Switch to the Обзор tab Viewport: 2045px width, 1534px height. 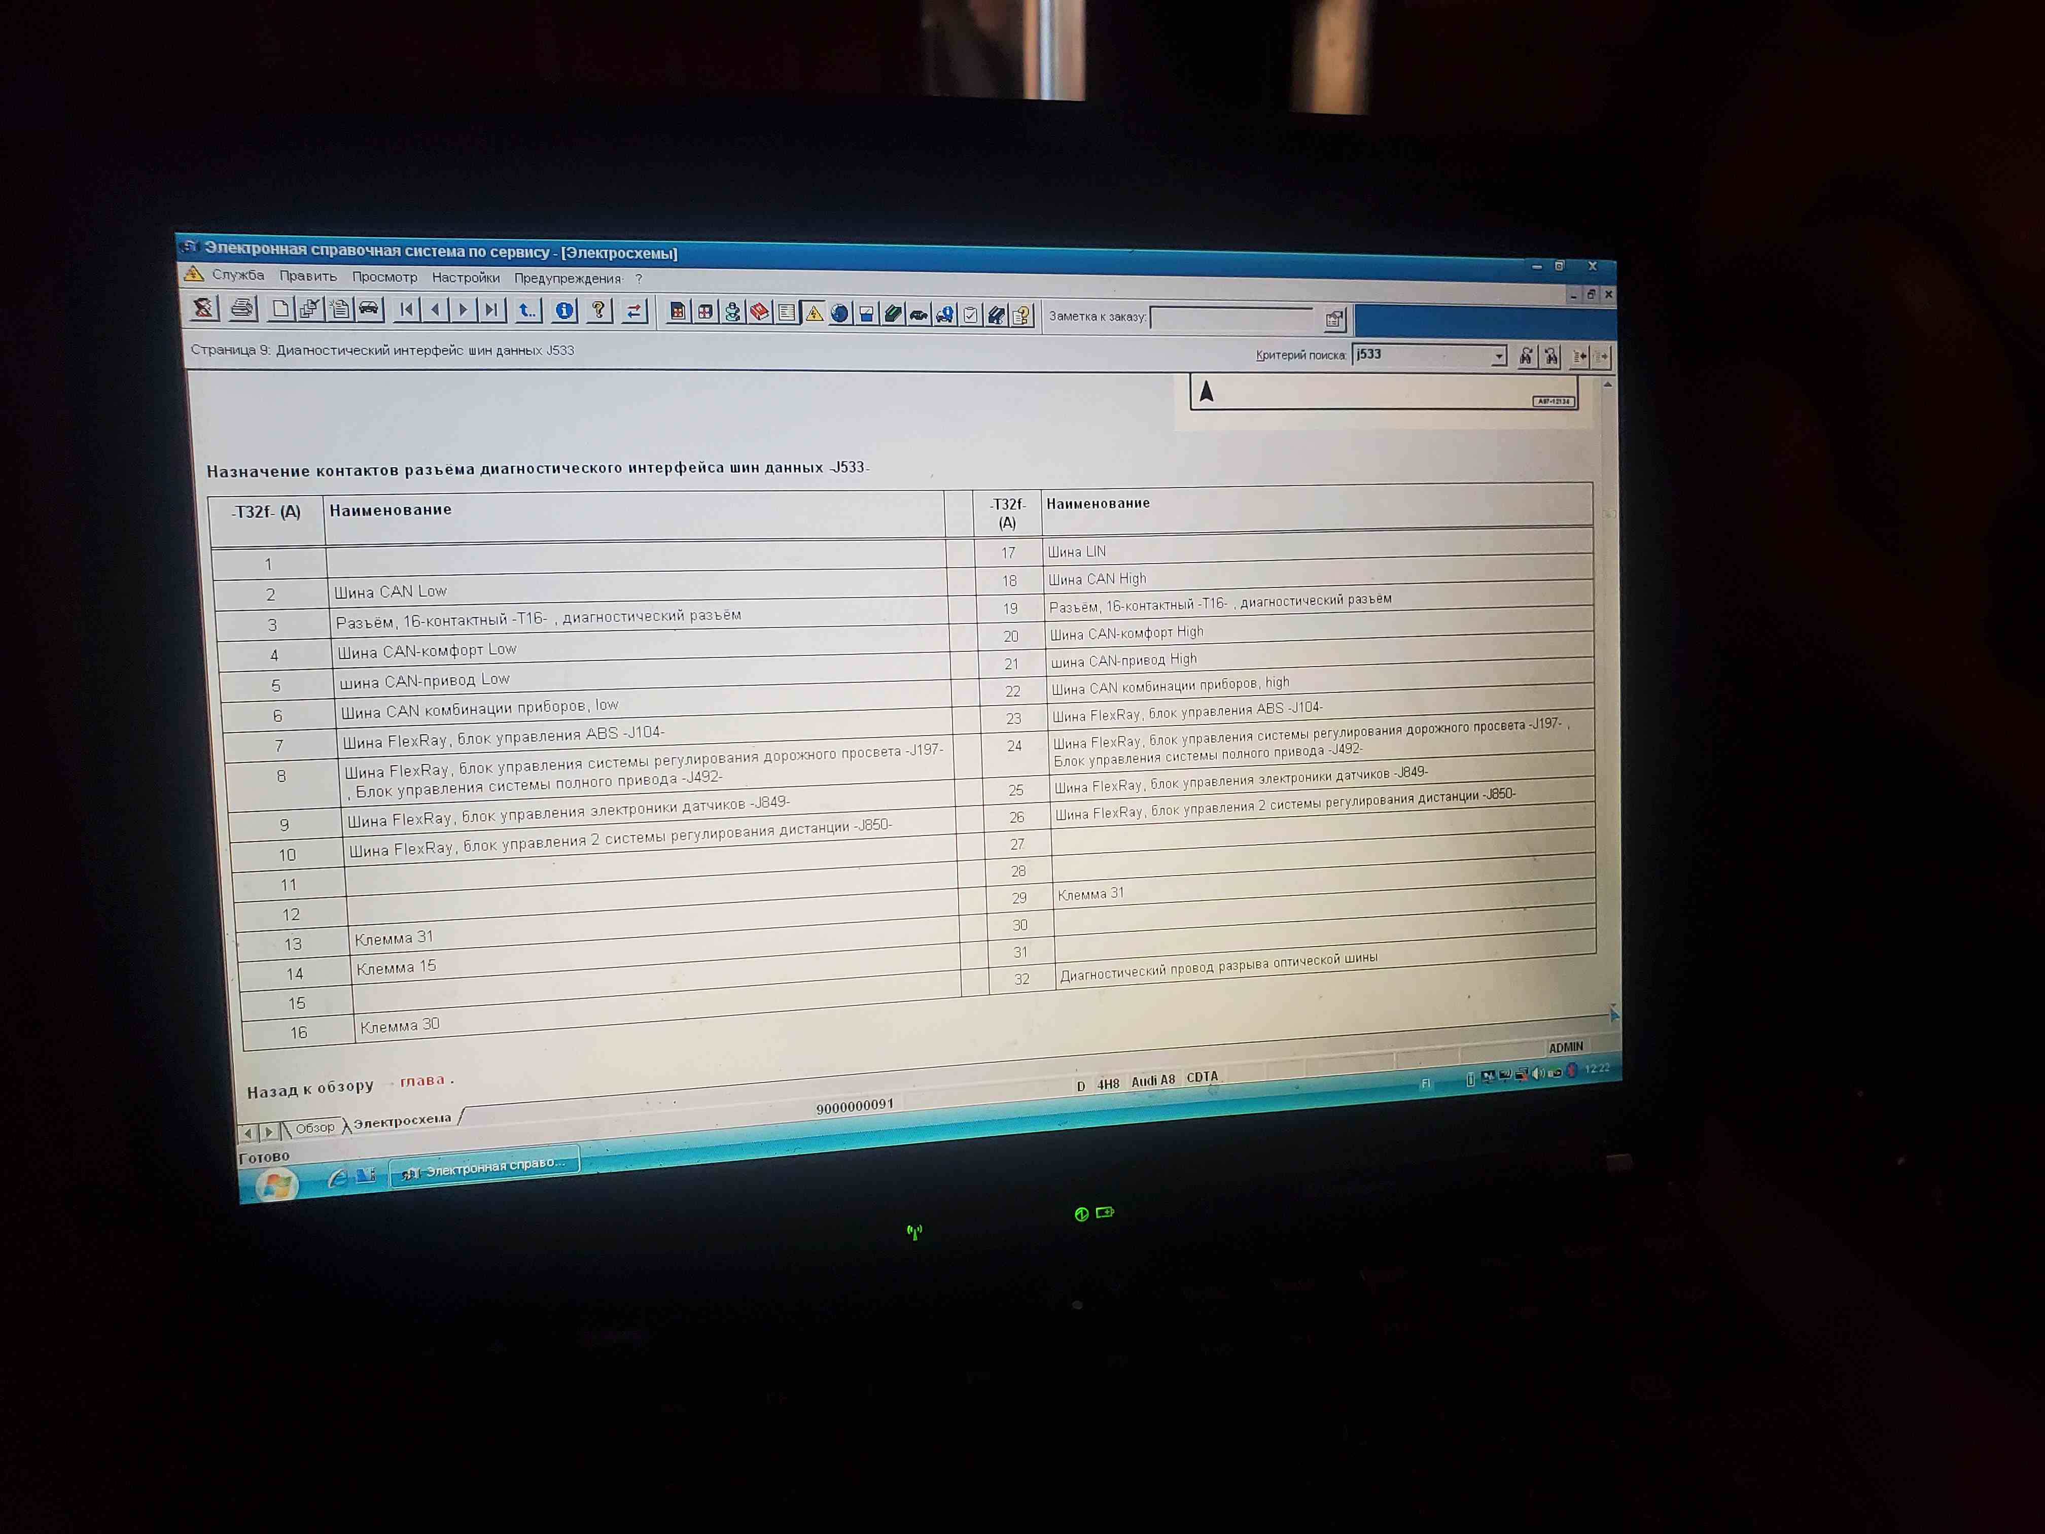pyautogui.click(x=314, y=1127)
